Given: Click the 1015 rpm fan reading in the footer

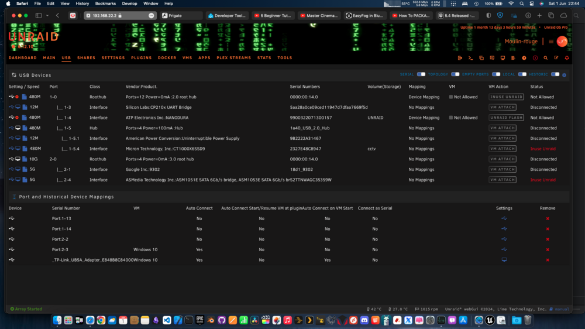Looking at the screenshot, I should point(426,309).
